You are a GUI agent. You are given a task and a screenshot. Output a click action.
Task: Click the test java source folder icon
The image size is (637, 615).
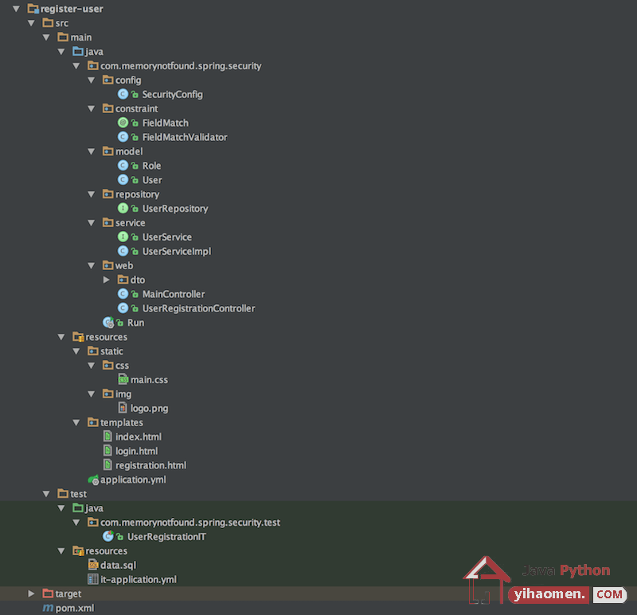click(78, 507)
